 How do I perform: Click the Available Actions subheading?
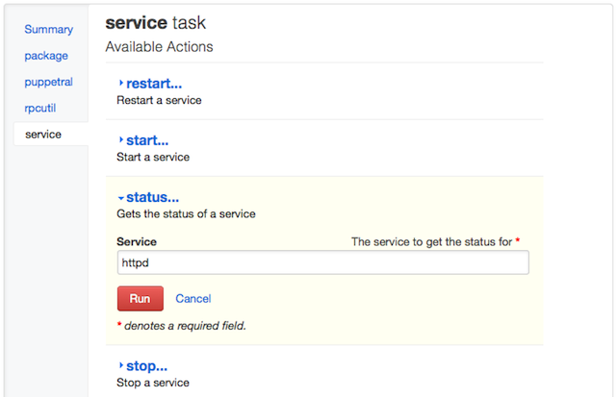click(x=159, y=46)
